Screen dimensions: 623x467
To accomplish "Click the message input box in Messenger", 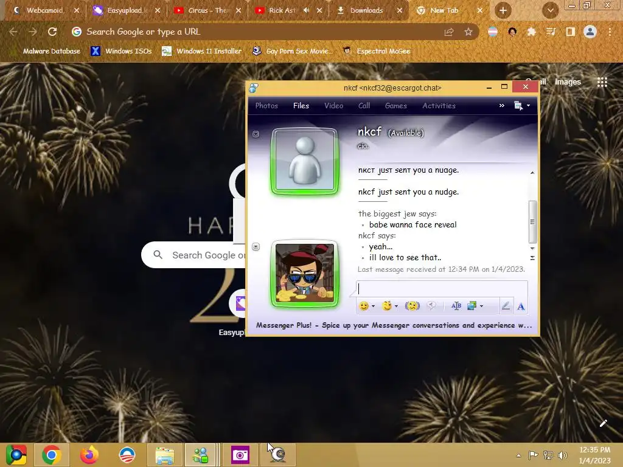I will pos(442,289).
